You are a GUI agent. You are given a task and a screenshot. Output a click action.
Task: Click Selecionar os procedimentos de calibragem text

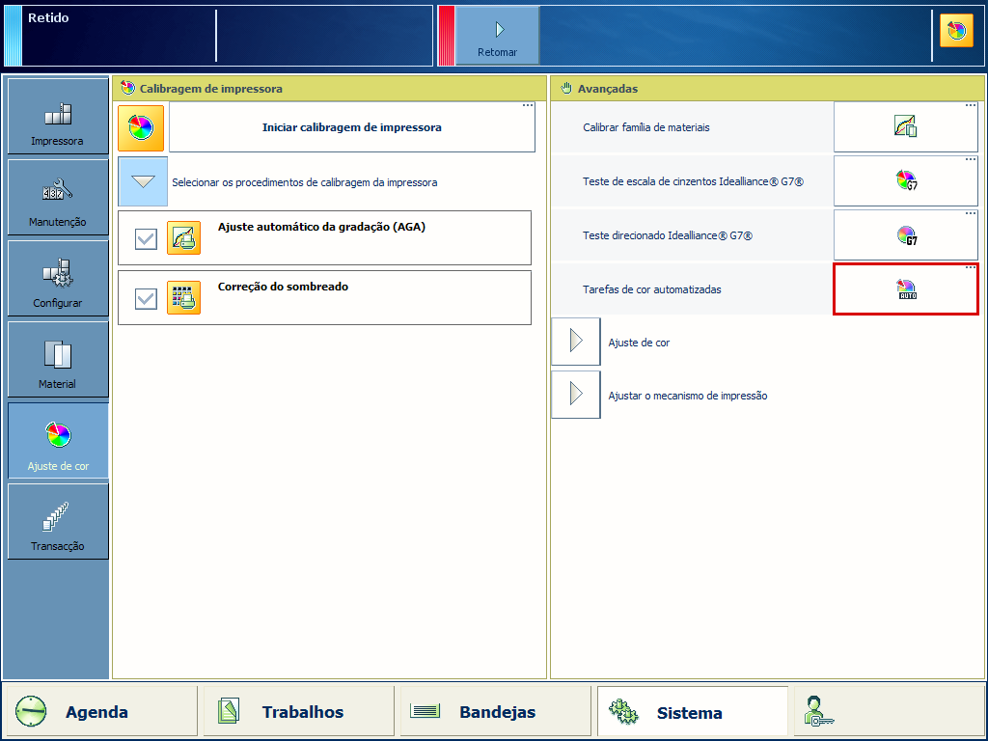coord(304,182)
